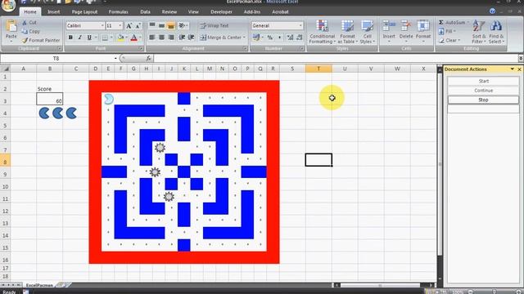Toggle Italic formatting

pos(79,38)
